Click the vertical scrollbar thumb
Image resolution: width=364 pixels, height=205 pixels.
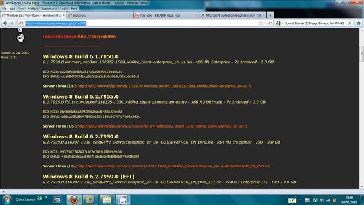point(362,54)
